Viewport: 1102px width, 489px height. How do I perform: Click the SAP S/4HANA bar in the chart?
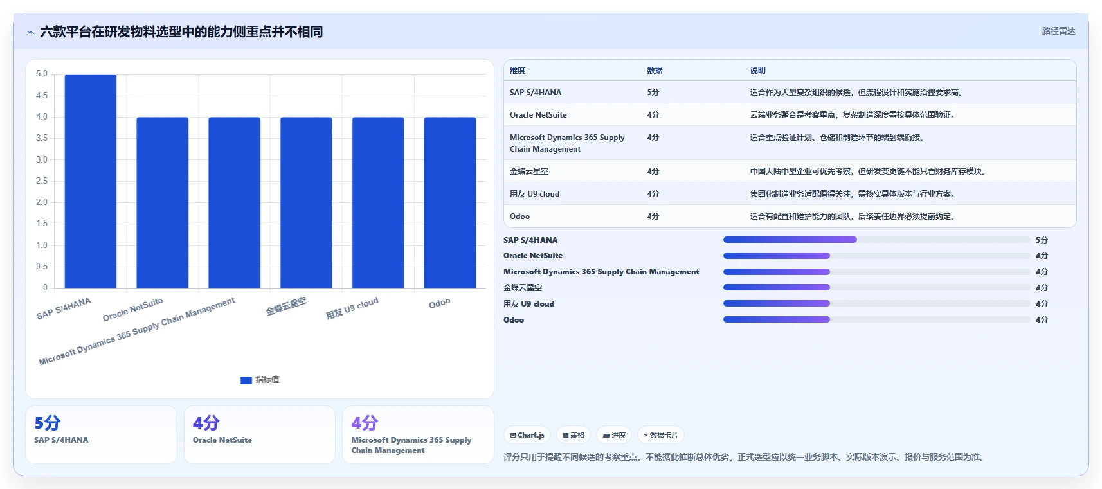91,181
